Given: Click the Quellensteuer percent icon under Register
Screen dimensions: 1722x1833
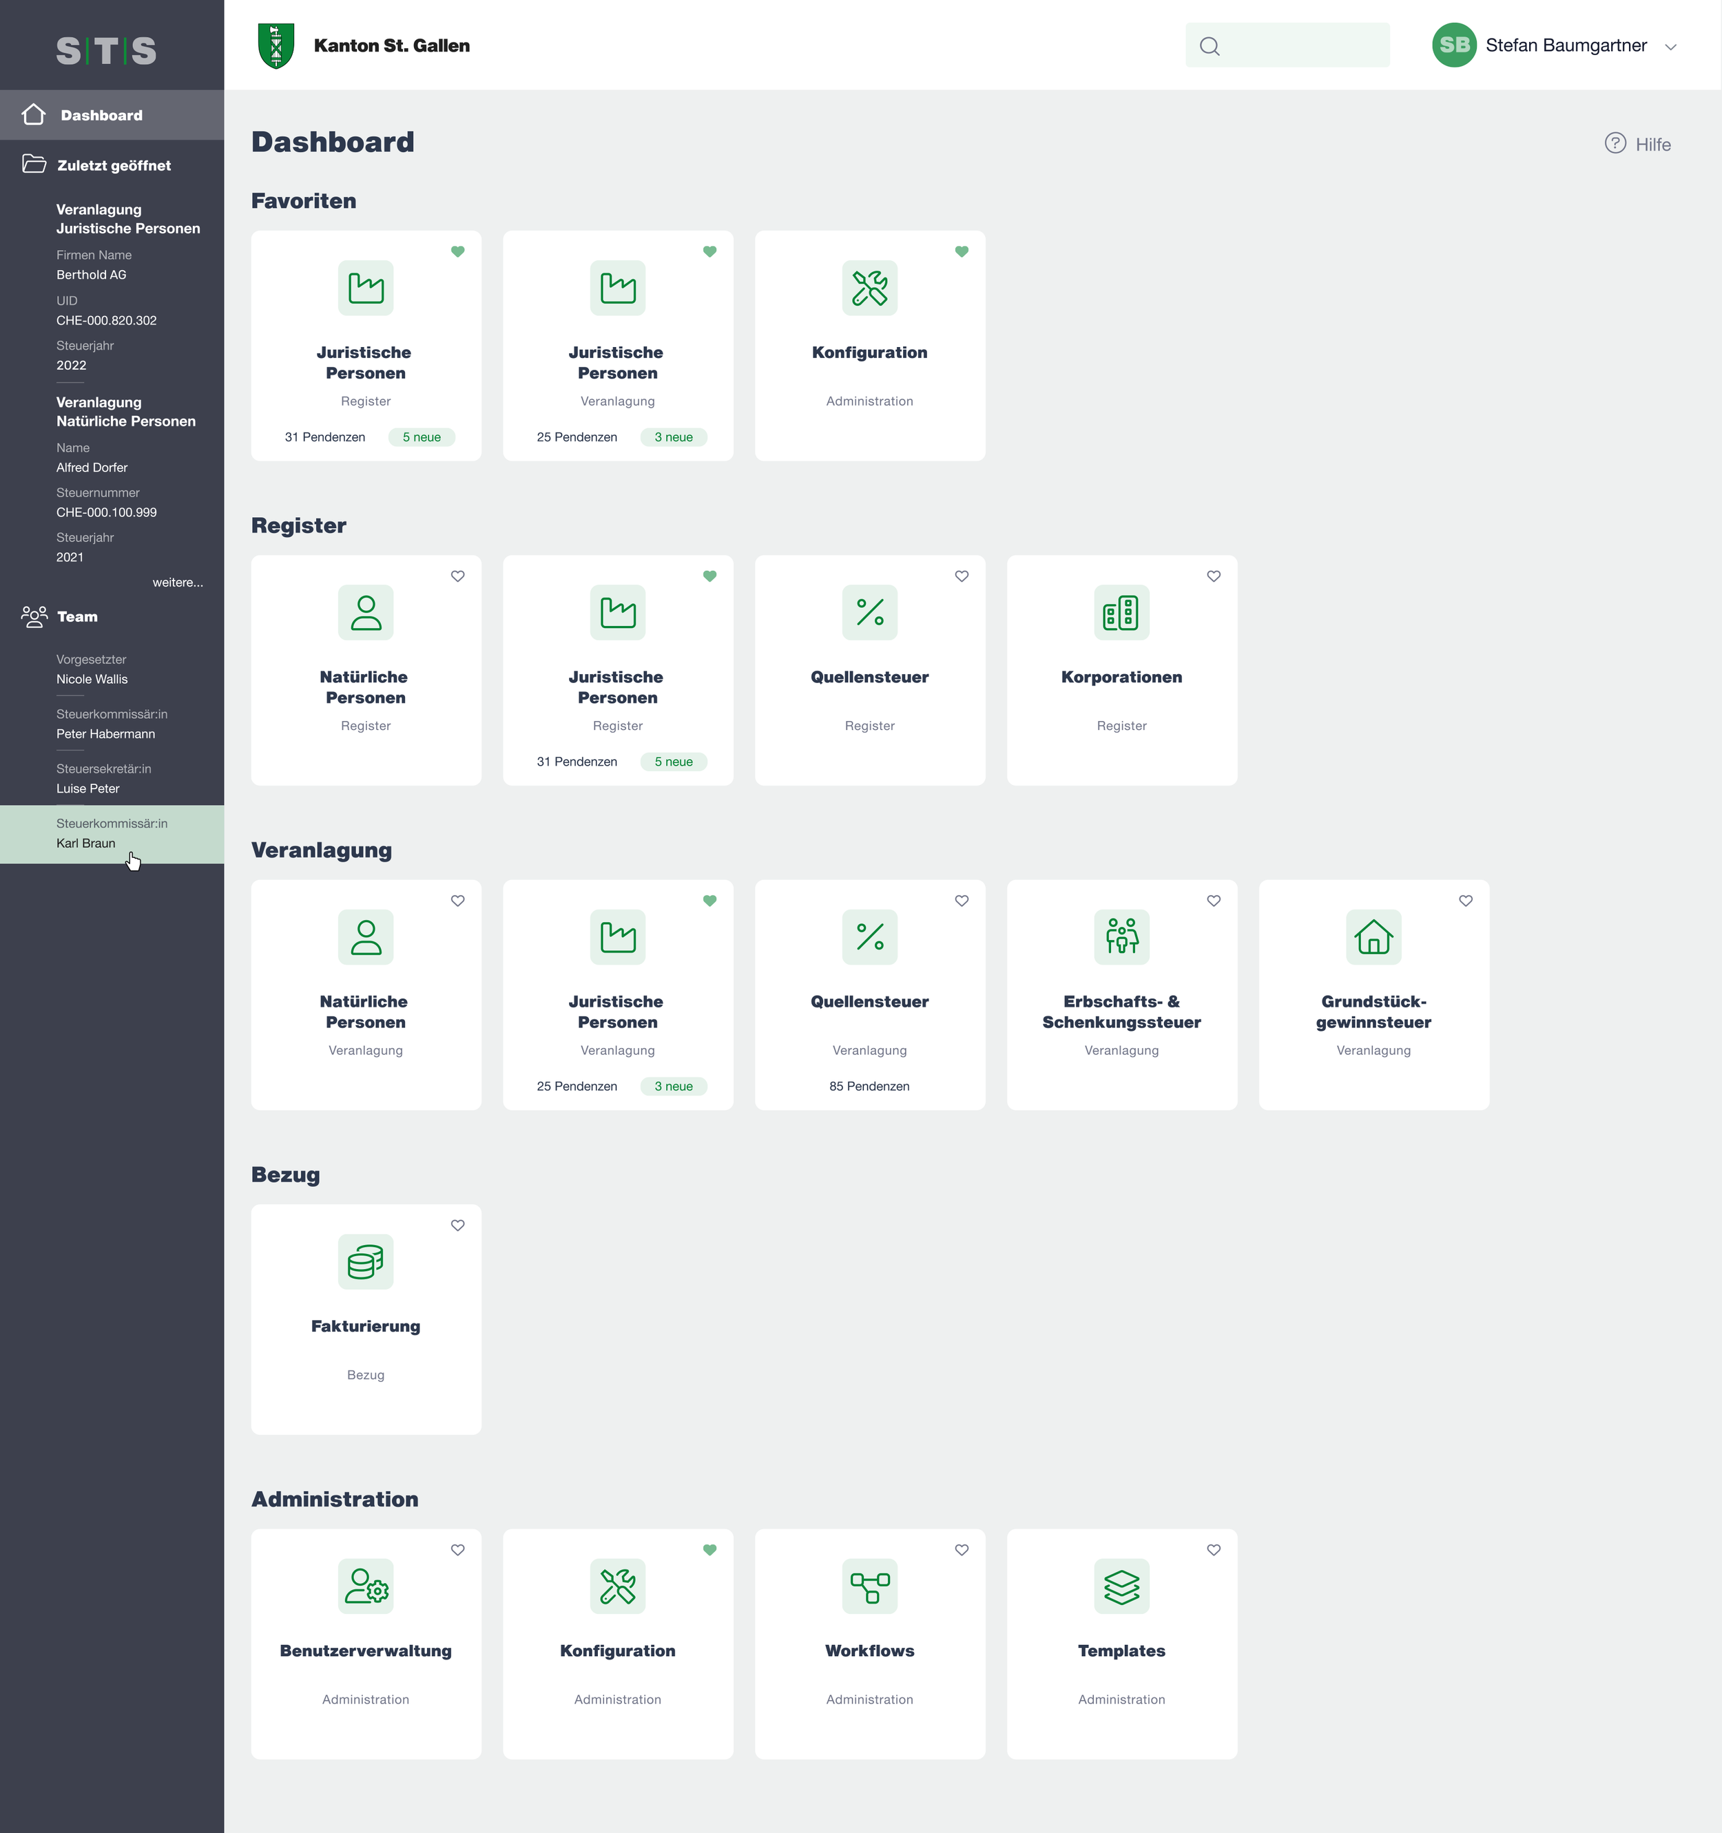Looking at the screenshot, I should pos(869,612).
